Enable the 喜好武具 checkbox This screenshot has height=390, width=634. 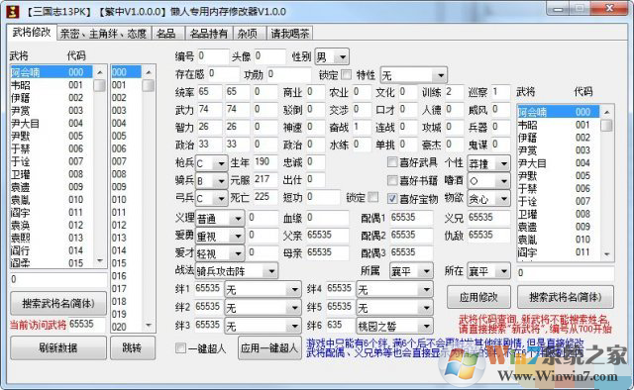coord(392,162)
